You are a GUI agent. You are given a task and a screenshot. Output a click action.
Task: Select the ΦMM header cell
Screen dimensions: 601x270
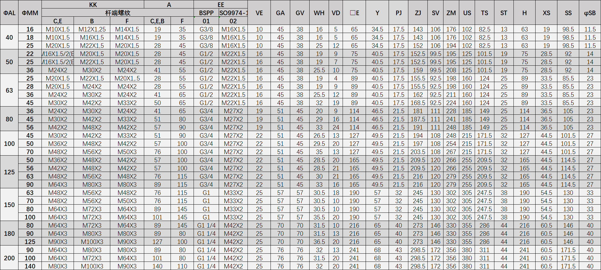(x=30, y=13)
